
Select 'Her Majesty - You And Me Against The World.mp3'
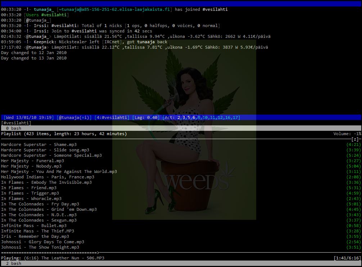59,172
